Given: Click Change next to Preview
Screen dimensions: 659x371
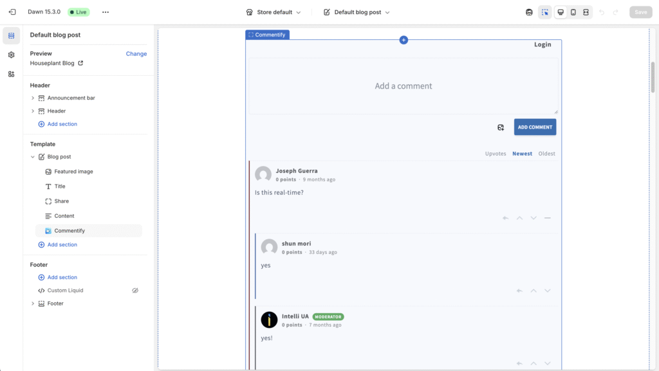Looking at the screenshot, I should click(x=136, y=54).
